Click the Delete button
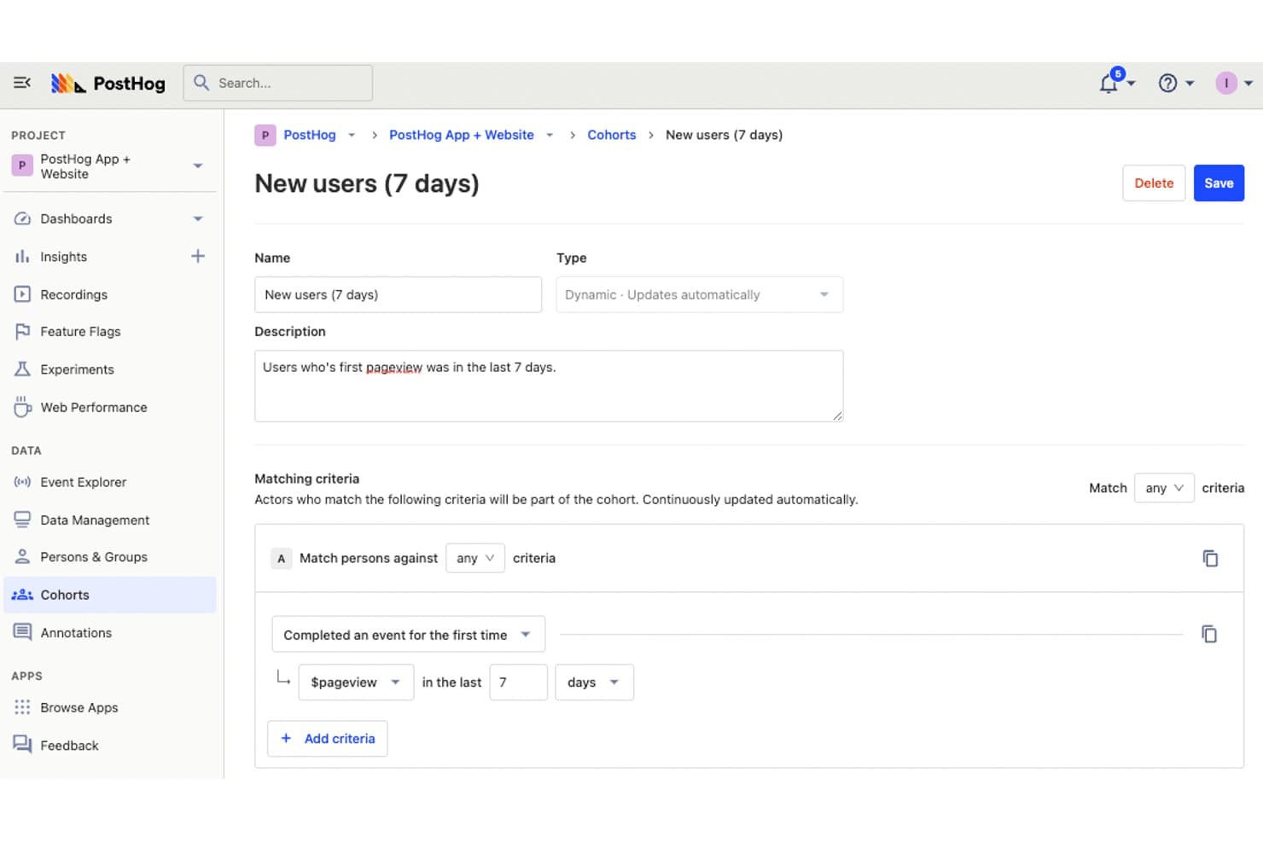 tap(1154, 183)
